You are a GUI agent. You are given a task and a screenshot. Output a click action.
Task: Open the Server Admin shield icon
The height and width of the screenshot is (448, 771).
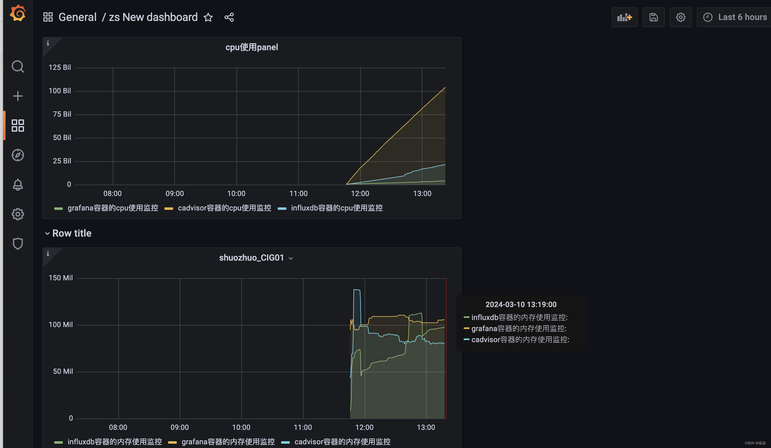click(18, 244)
